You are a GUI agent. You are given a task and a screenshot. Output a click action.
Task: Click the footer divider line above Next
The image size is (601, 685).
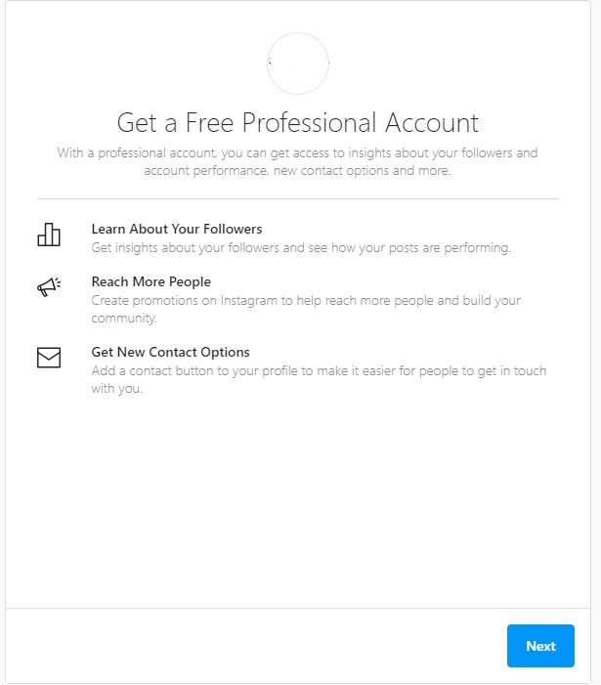[298, 608]
